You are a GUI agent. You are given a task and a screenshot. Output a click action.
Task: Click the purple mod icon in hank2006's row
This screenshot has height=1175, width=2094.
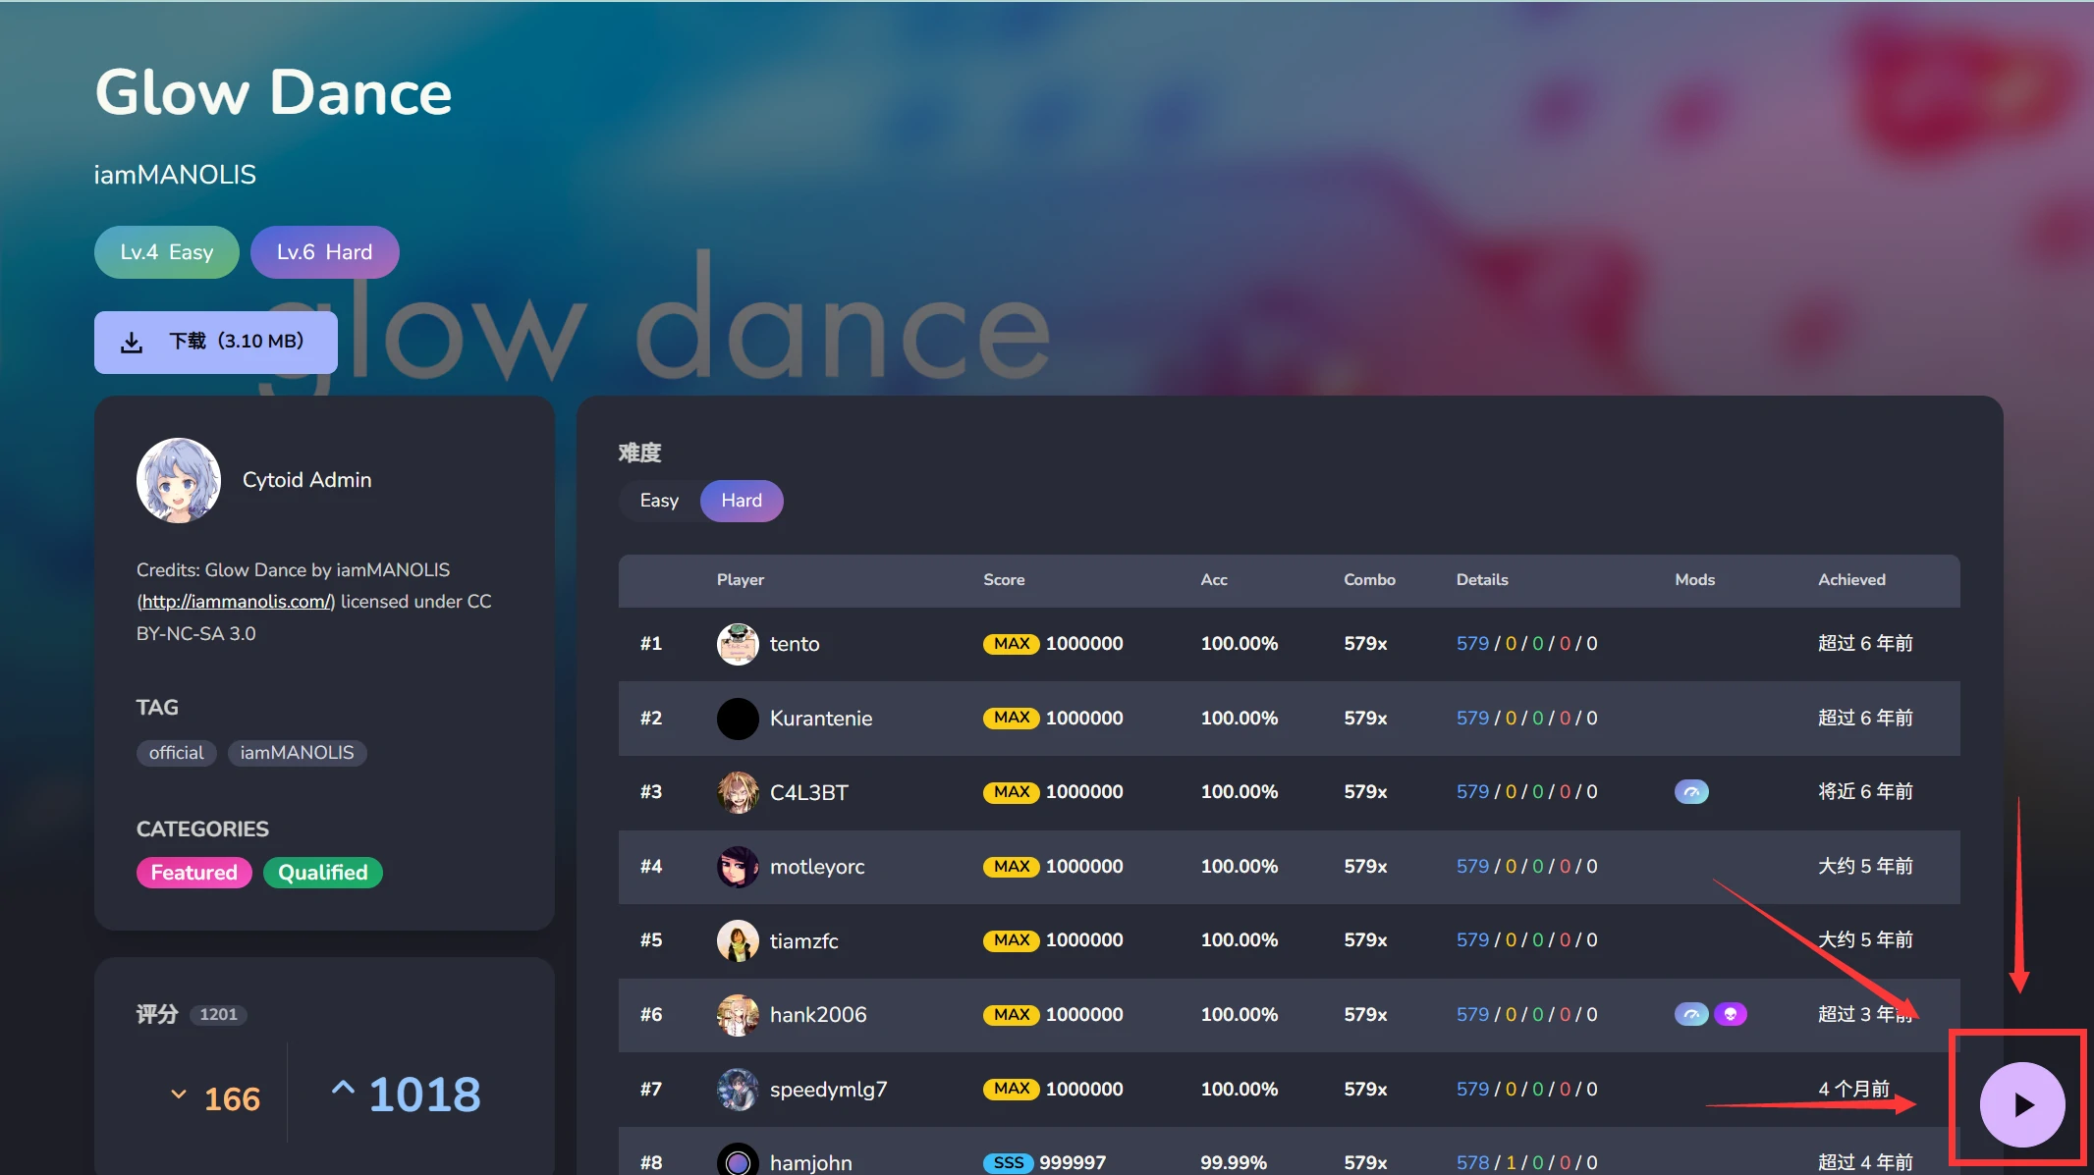pos(1731,1014)
